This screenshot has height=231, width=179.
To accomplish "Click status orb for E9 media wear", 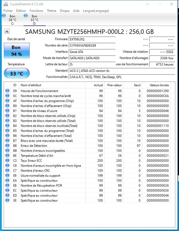I will click(7, 175).
